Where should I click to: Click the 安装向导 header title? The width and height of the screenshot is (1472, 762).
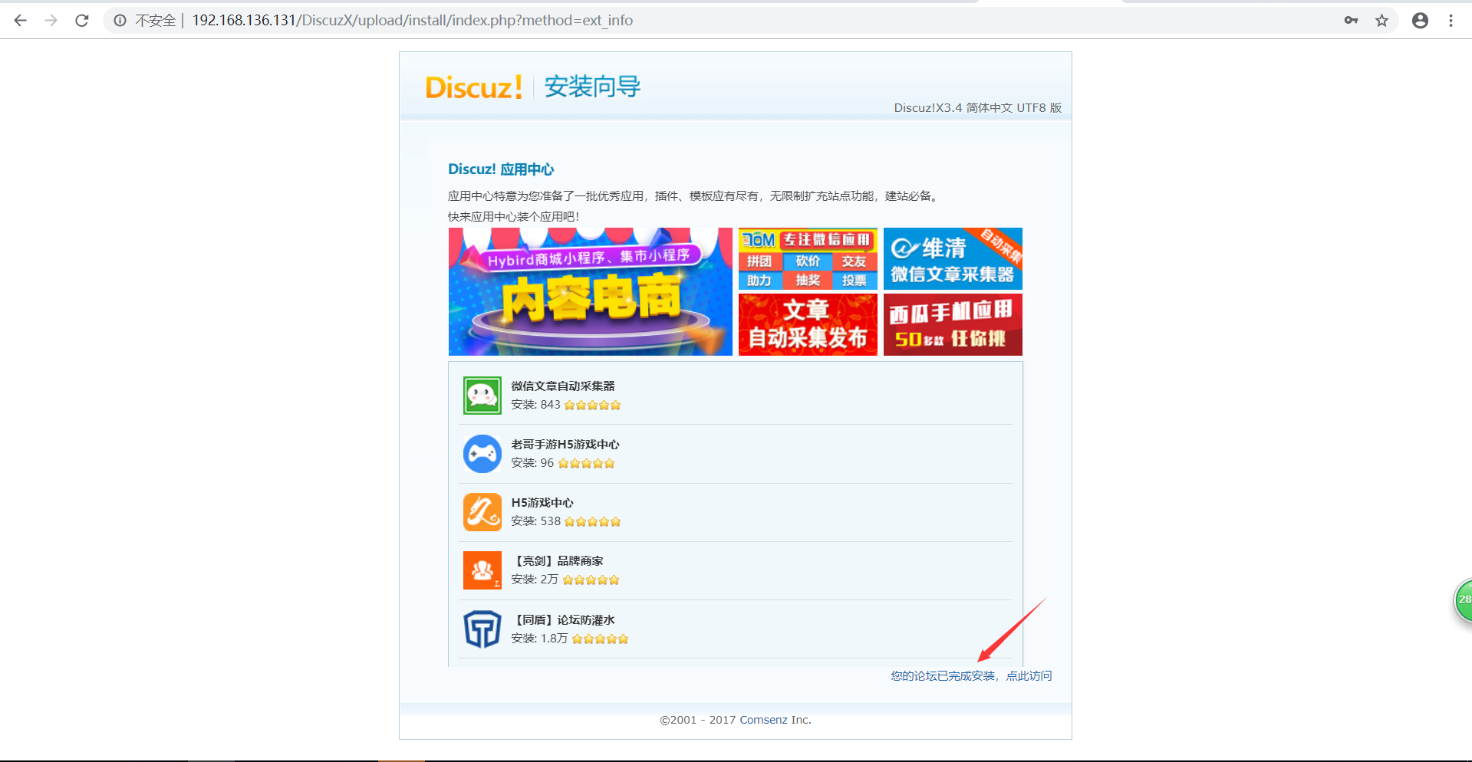click(593, 87)
